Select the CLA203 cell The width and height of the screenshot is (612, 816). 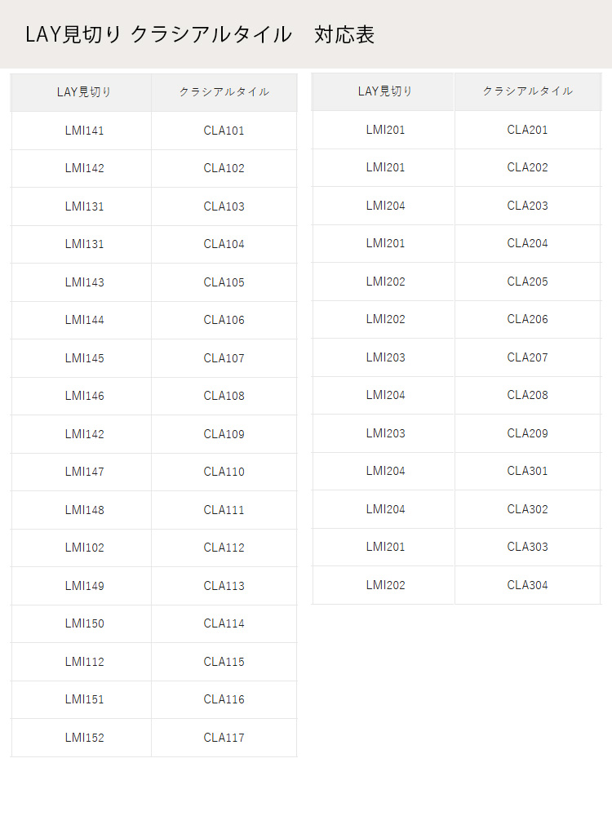(528, 206)
